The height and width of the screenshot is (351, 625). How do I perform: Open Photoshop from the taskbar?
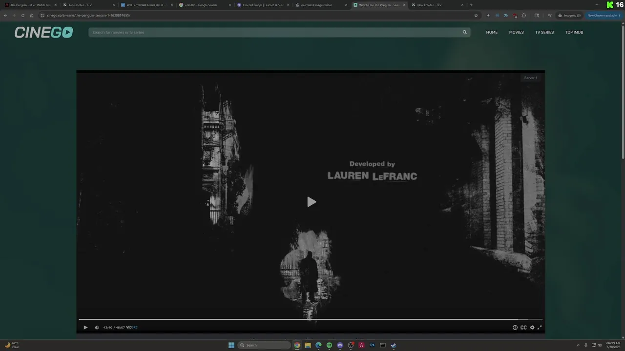point(372,345)
